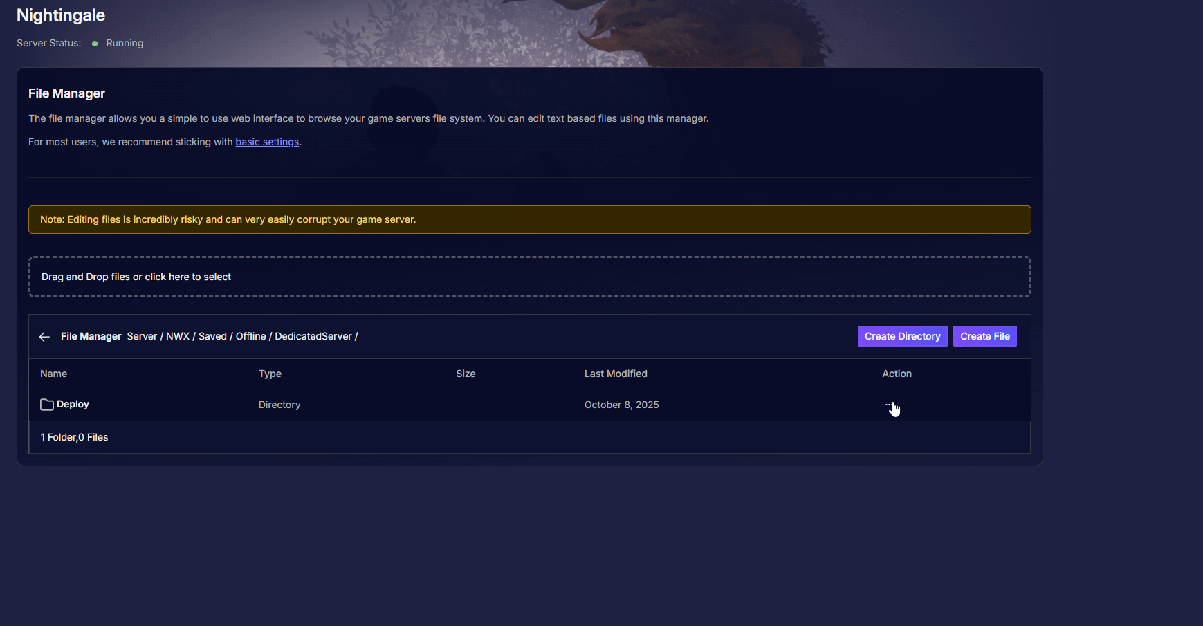Click the Nightingale server title

[x=61, y=15]
